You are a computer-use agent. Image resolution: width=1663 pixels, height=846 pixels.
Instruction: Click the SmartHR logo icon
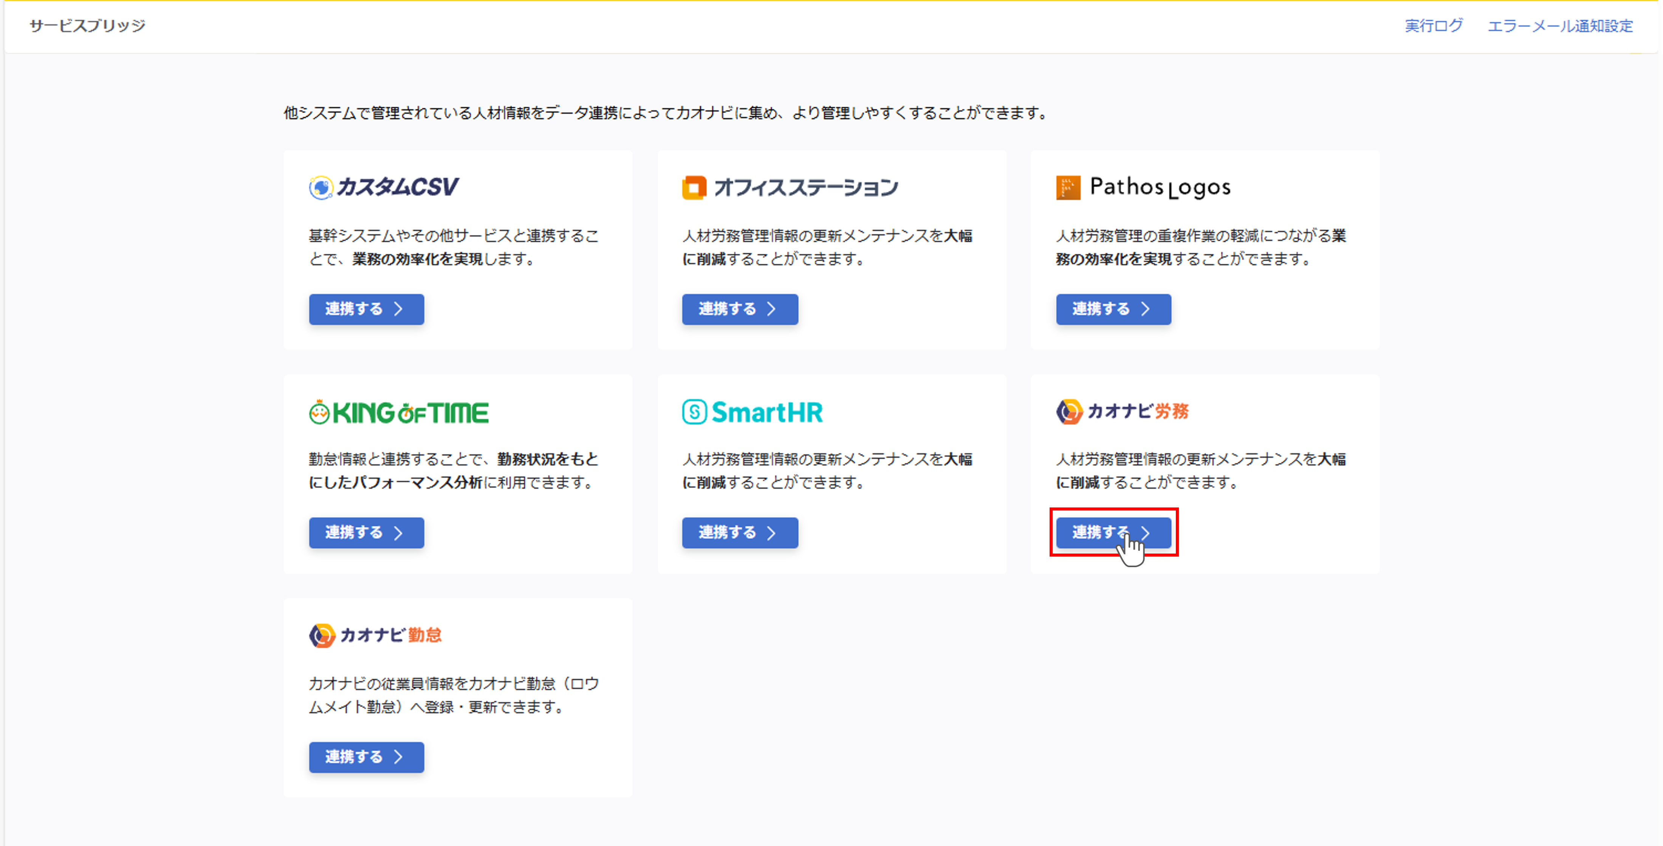tap(695, 412)
